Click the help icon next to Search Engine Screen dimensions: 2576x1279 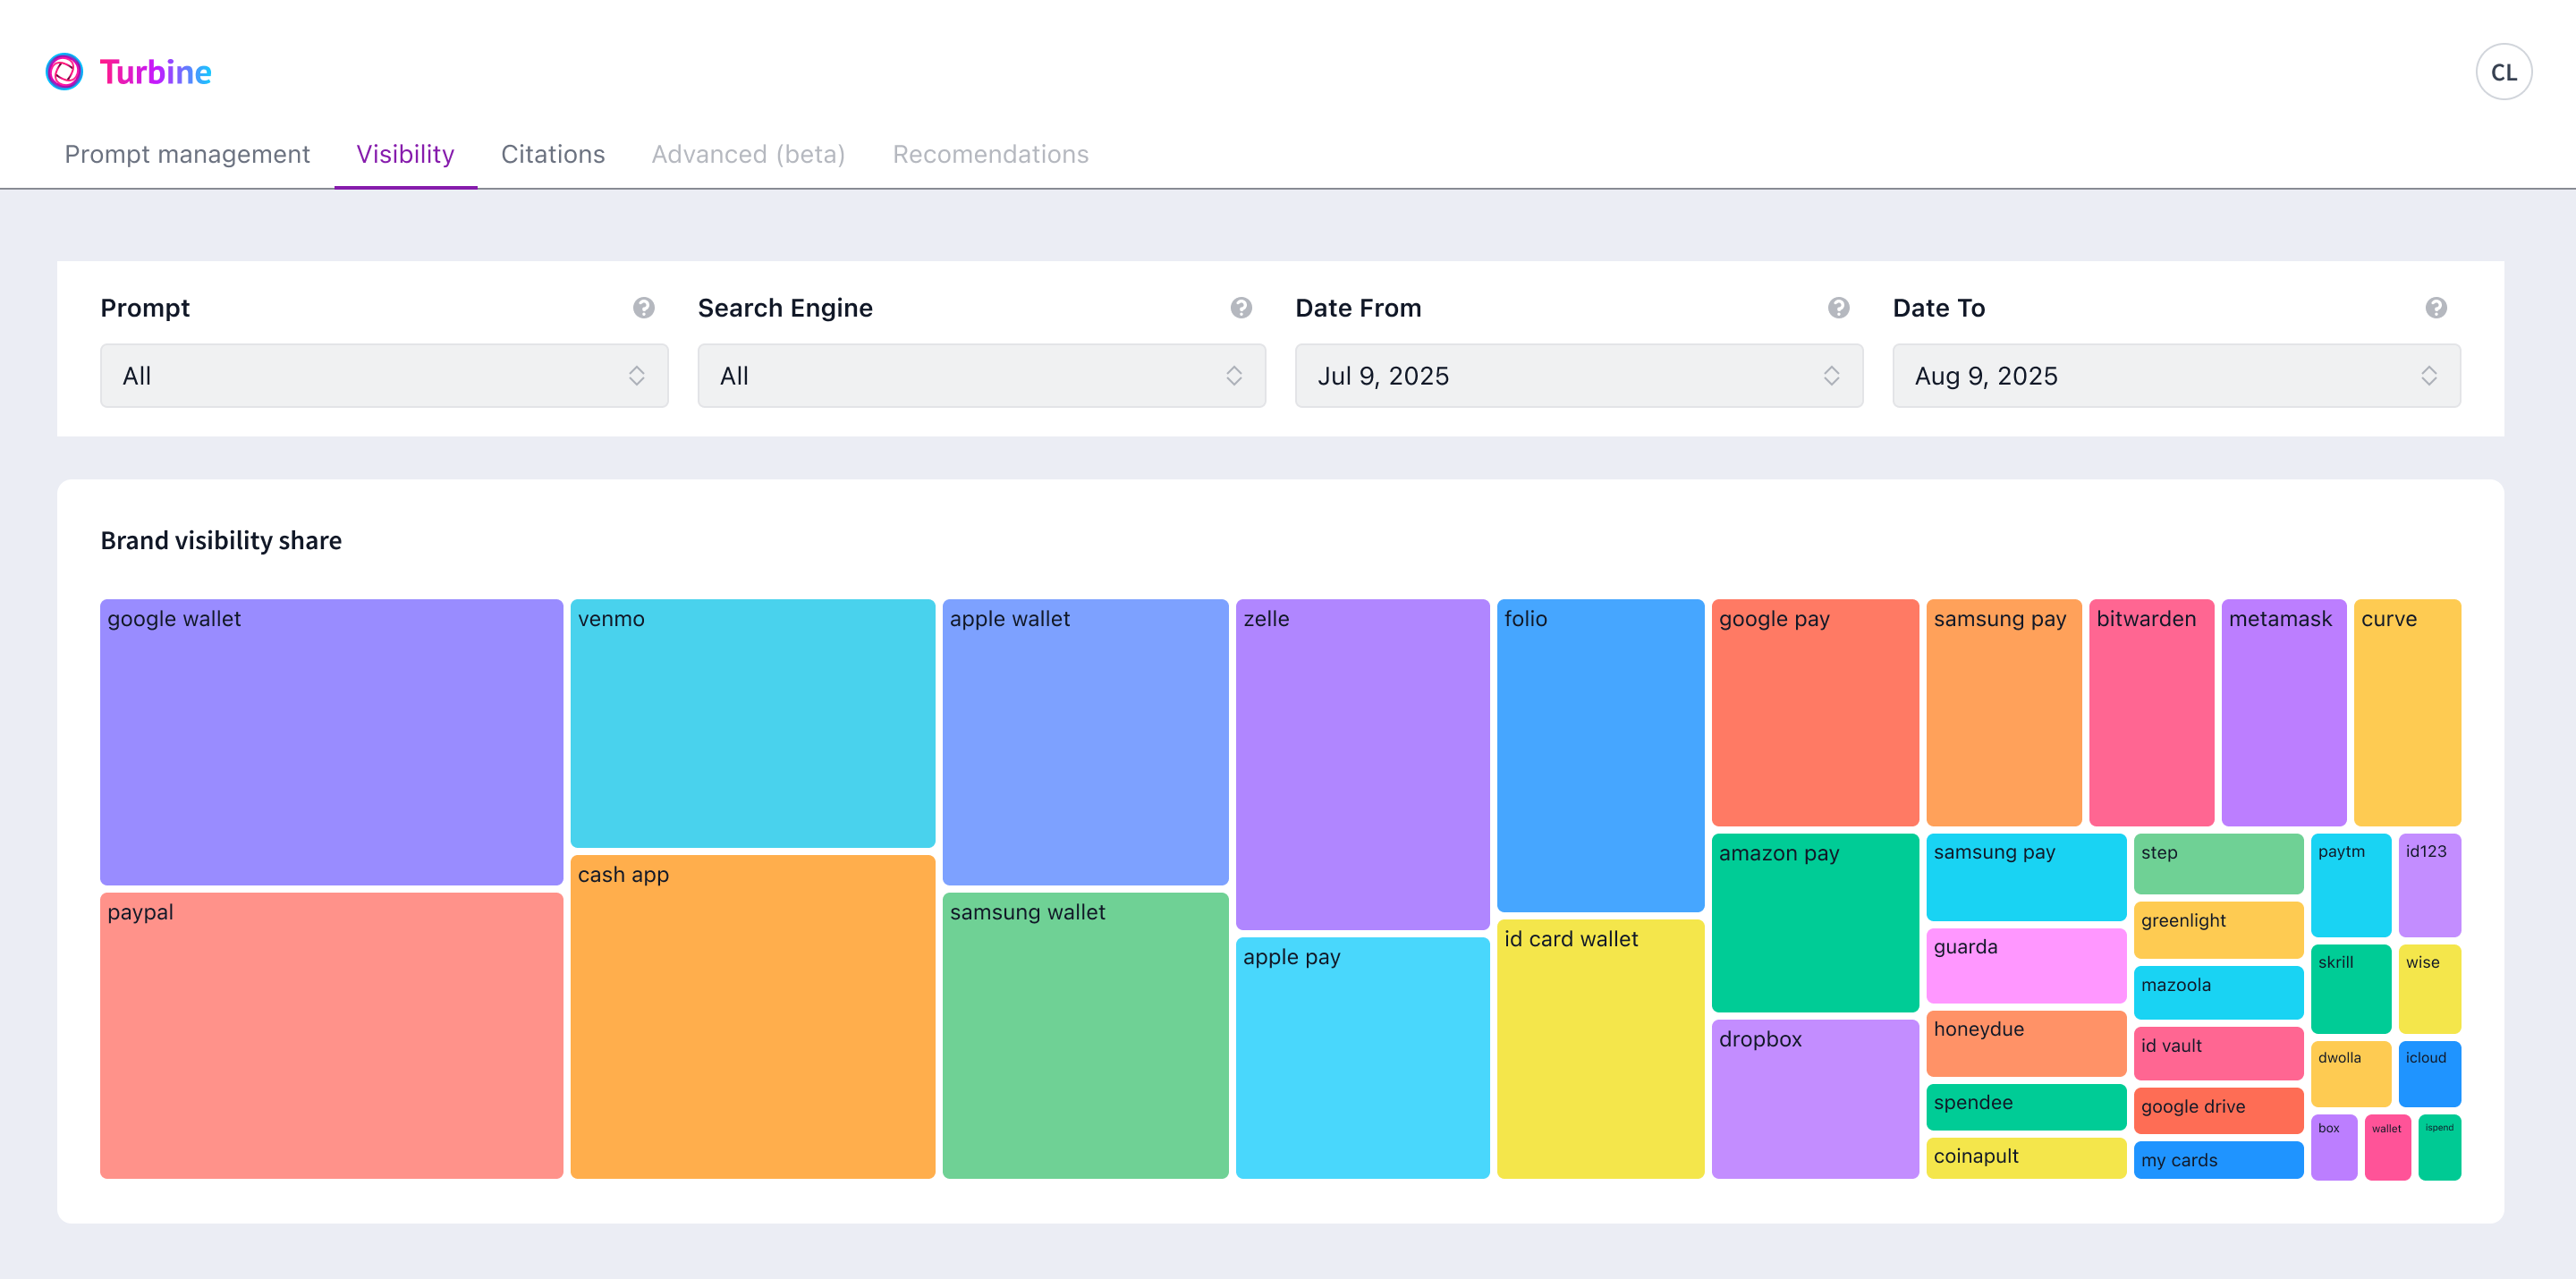1241,308
